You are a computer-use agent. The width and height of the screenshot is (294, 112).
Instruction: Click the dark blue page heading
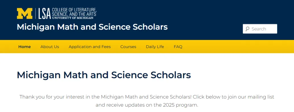click(x=104, y=75)
